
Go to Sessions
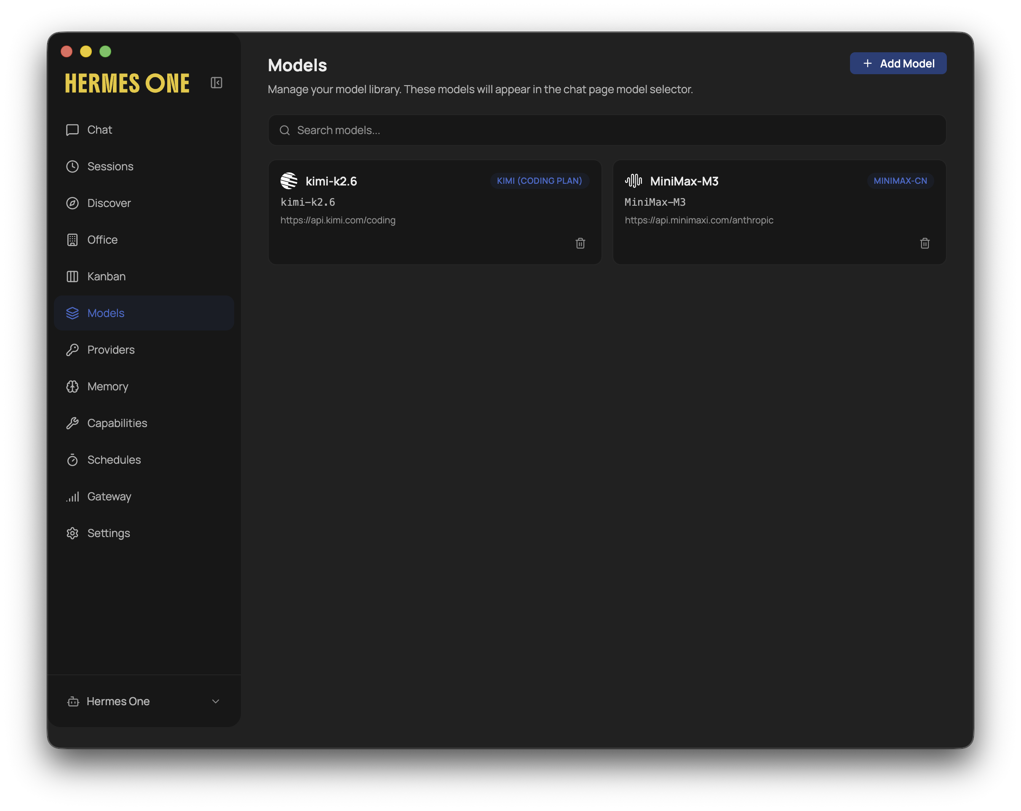144,166
